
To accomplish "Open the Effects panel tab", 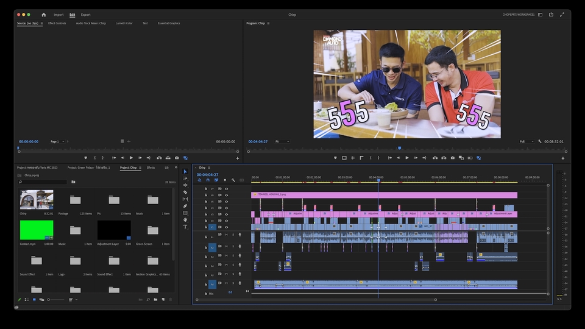I will tap(151, 168).
